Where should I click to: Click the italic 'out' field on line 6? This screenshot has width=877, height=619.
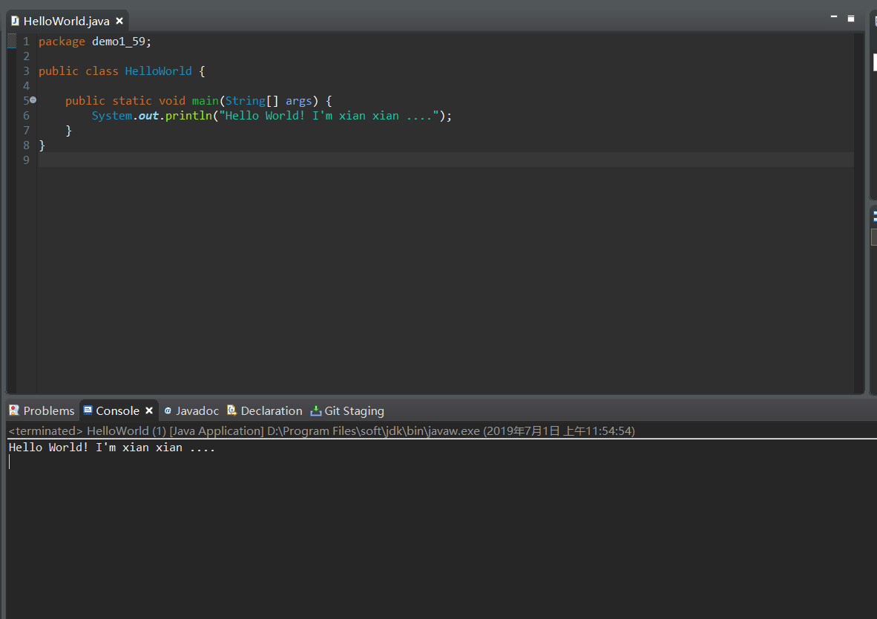148,116
